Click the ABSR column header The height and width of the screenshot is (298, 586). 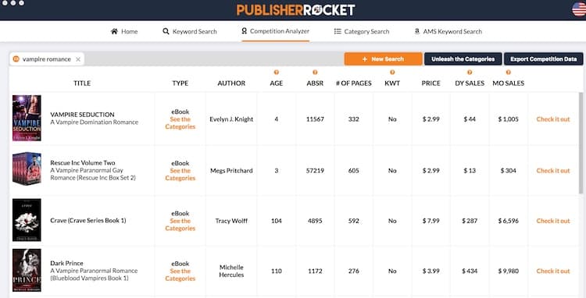pos(315,83)
